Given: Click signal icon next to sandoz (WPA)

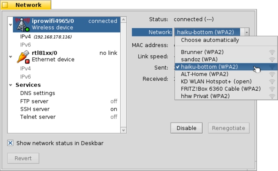Looking at the screenshot, I should [x=272, y=59].
